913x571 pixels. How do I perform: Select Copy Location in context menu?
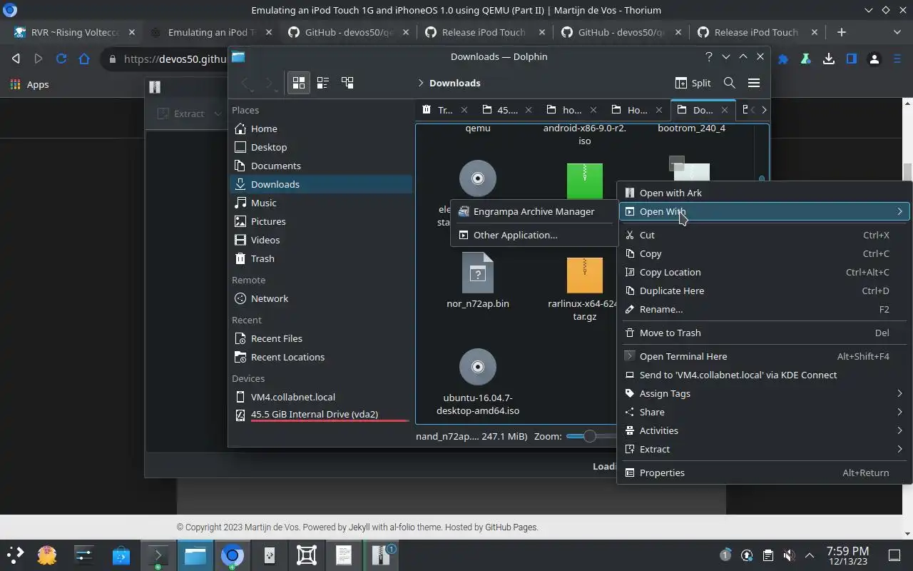coord(764,272)
